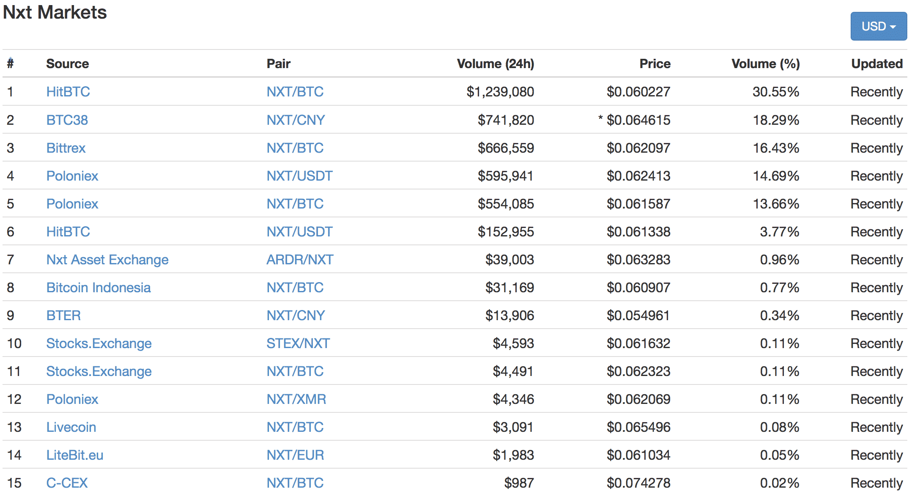The image size is (909, 494).
Task: Select volume percent 0.05%
Action: pos(780,455)
